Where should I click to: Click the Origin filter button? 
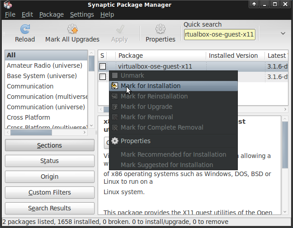[x=50, y=177]
